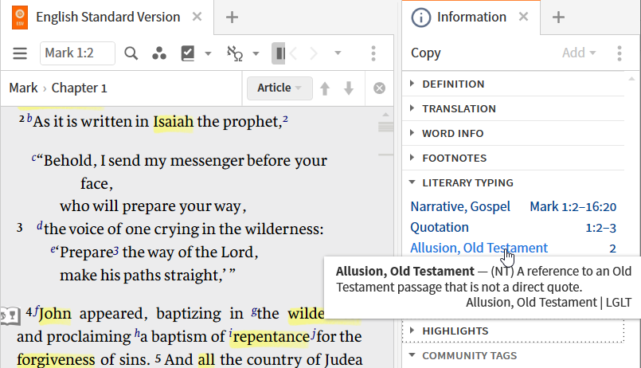Jump to previous article with up arrow

[x=325, y=88]
